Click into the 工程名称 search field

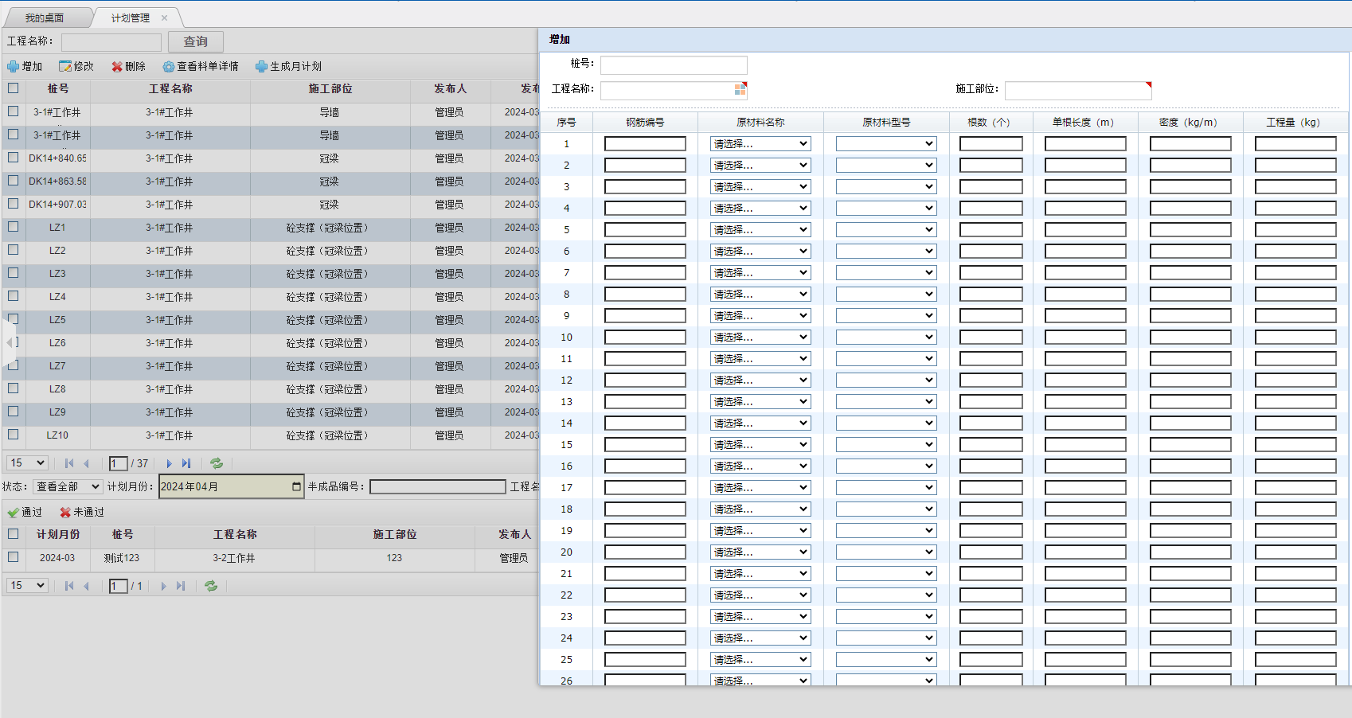tap(111, 42)
